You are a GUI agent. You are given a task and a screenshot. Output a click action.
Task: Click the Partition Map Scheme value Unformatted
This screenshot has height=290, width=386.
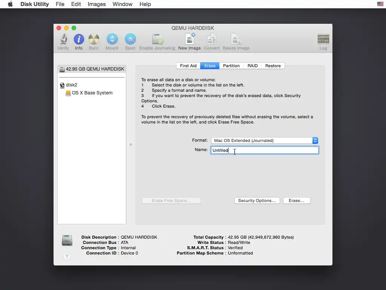(240, 253)
